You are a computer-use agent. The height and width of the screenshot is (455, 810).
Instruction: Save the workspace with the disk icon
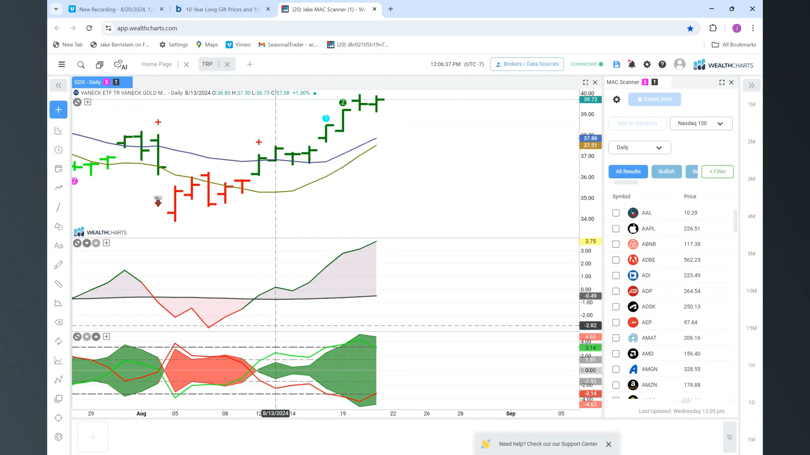coord(616,64)
